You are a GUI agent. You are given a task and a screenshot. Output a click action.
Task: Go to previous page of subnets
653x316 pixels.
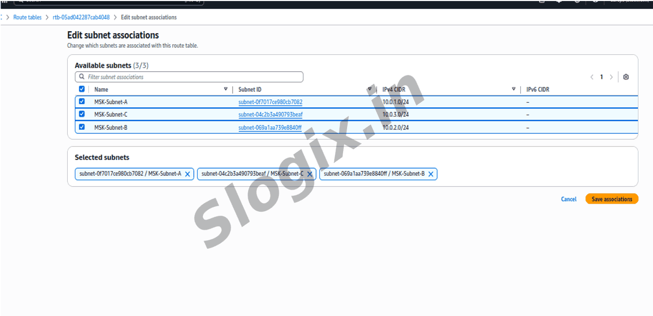592,77
